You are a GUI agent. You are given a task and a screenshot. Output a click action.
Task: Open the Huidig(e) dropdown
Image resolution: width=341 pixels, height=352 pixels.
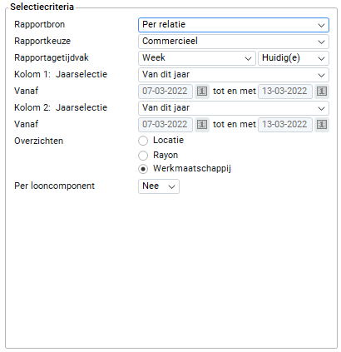pyautogui.click(x=294, y=58)
